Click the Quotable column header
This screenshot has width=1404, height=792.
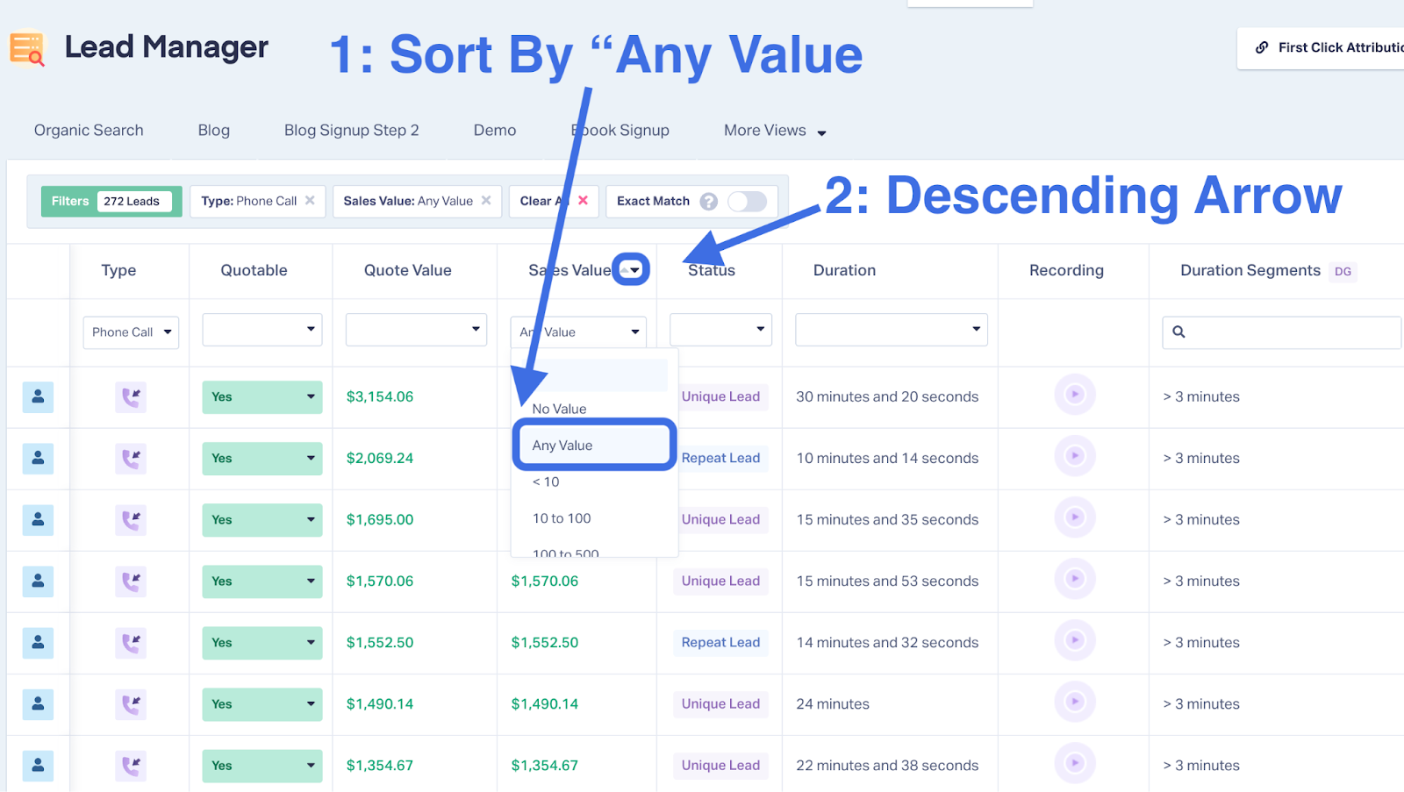coord(254,271)
